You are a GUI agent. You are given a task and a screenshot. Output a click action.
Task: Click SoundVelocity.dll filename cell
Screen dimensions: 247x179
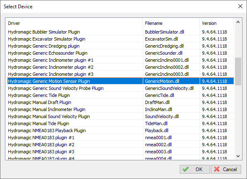point(171,116)
